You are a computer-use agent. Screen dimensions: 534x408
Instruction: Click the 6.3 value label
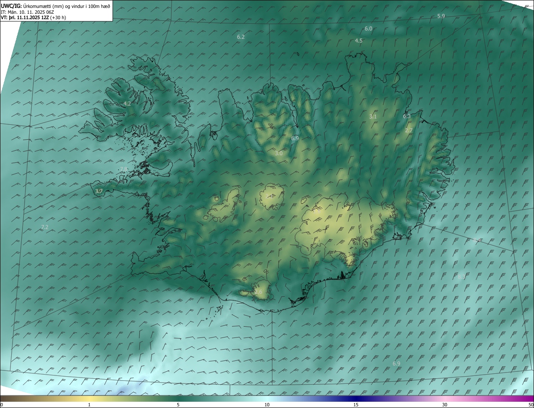(x=407, y=116)
